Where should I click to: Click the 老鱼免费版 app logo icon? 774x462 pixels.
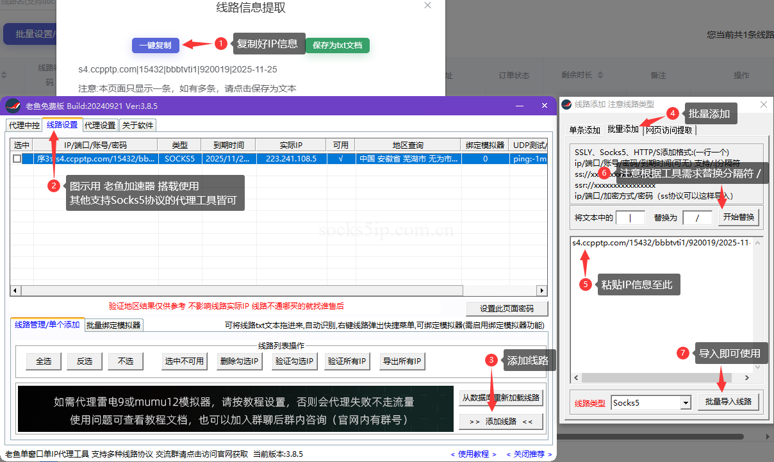pos(13,106)
